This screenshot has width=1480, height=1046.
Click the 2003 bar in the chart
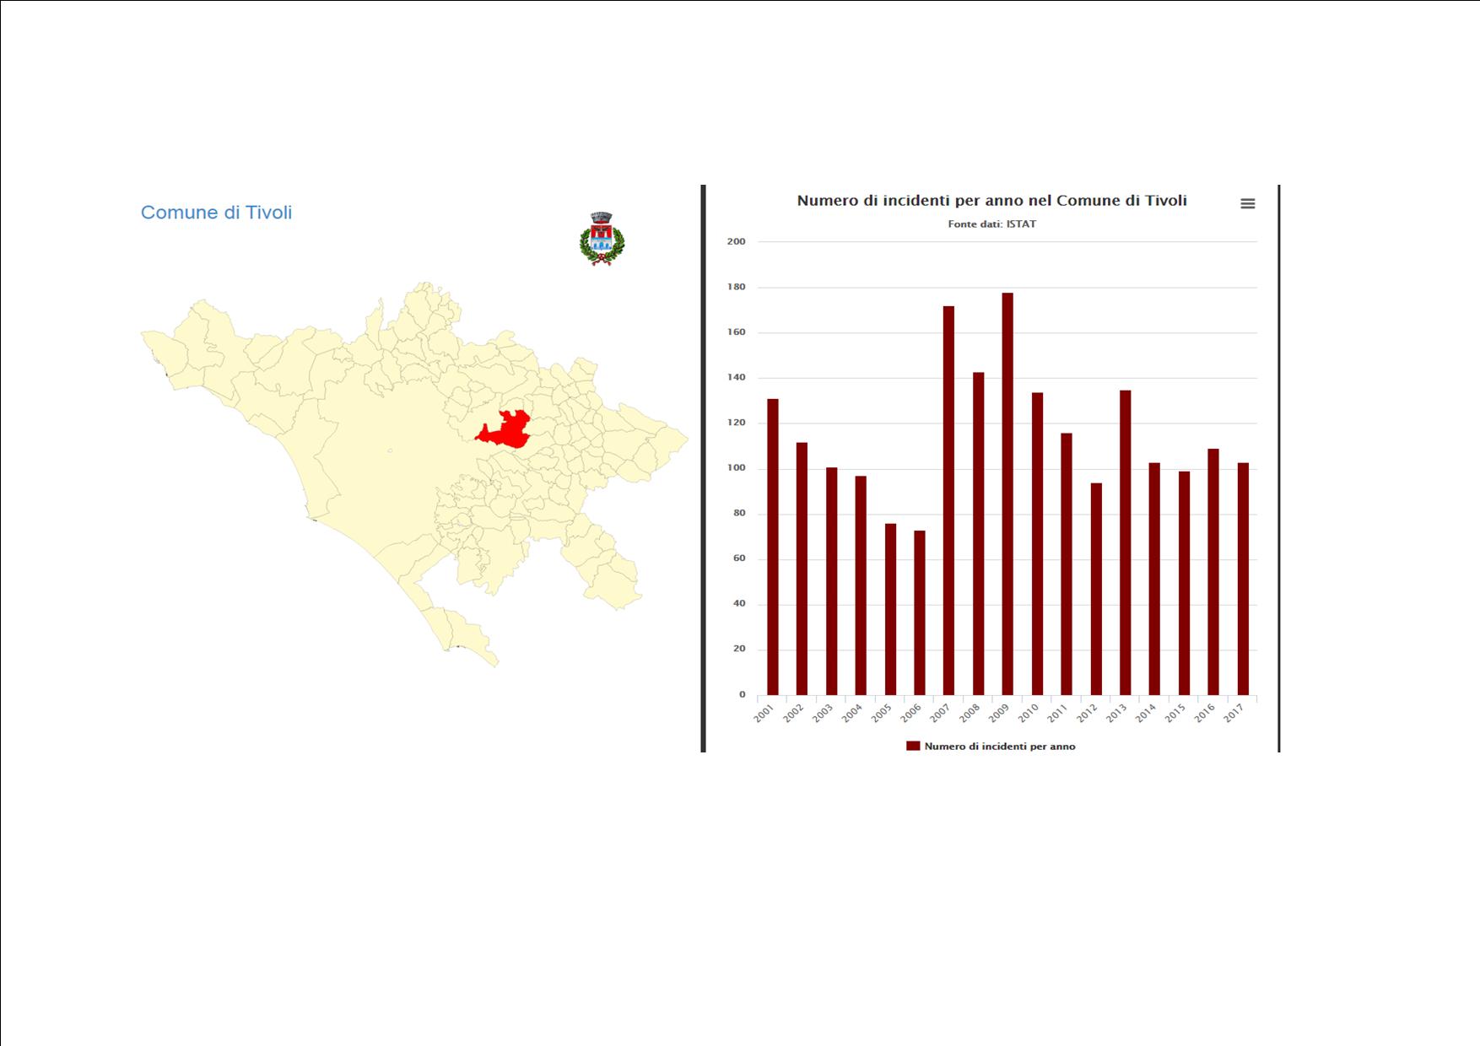pyautogui.click(x=831, y=581)
